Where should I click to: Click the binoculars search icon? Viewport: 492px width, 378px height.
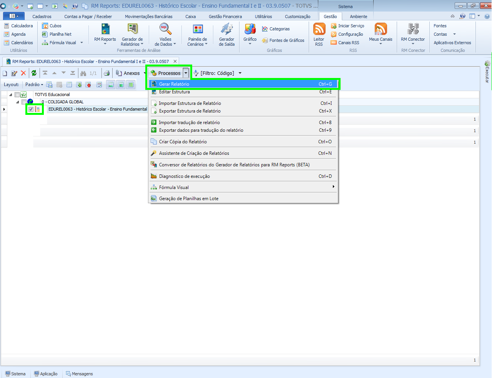coord(83,73)
